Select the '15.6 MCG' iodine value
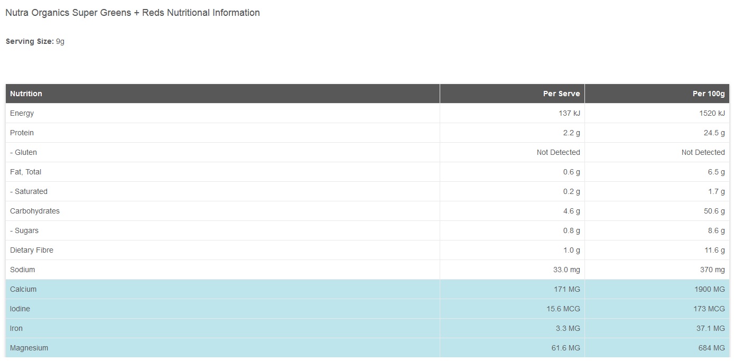This screenshot has height=361, width=734. coord(563,309)
